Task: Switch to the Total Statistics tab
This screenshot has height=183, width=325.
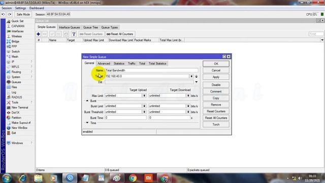Action: pos(157,64)
